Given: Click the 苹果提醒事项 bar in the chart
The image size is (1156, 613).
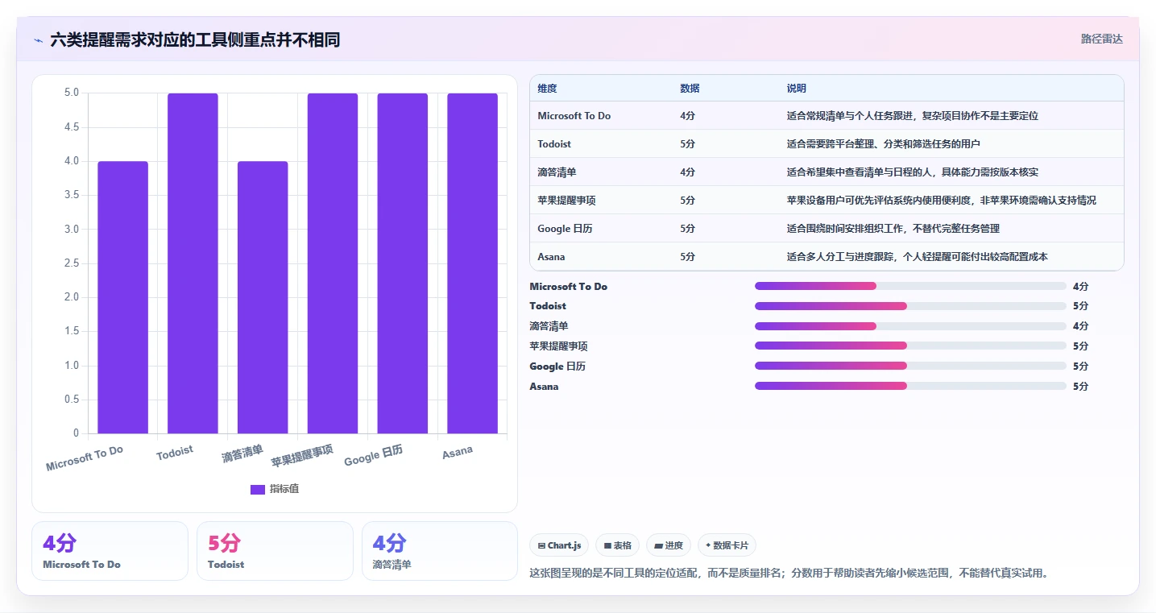Looking at the screenshot, I should point(333,263).
